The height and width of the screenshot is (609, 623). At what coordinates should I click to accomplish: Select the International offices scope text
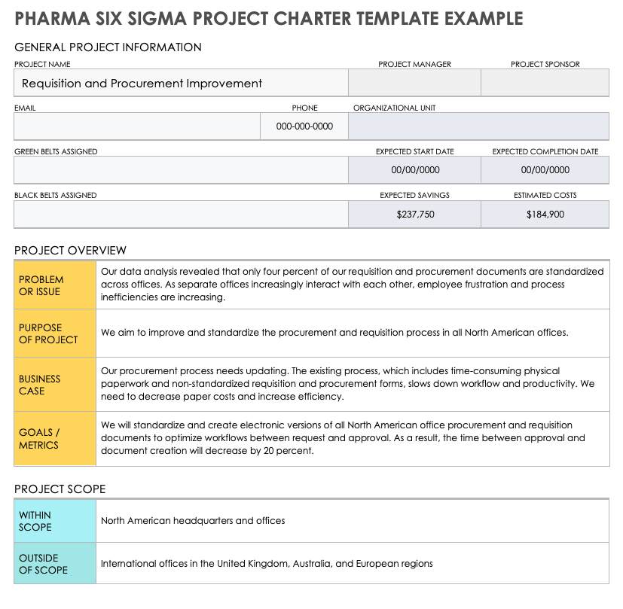(267, 564)
